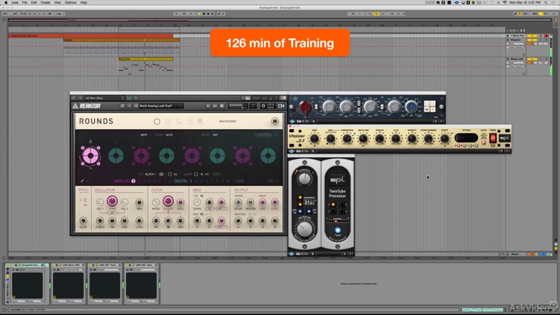Click the Vitalizer ACTIVE button
The width and height of the screenshot is (560, 315).
click(484, 142)
